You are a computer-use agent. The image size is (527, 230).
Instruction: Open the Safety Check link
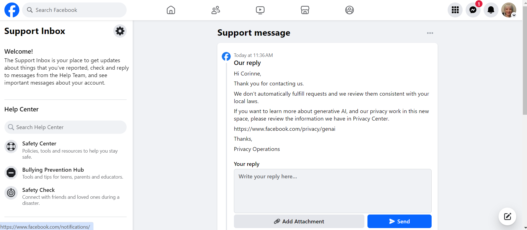(x=38, y=190)
